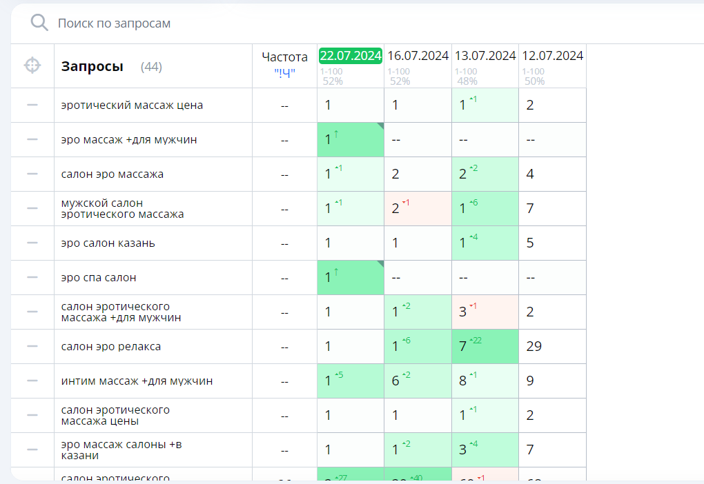704x484 pixels.
Task: Click 16.07 position 6 for "интим массаж +для мужчин"
Action: pos(418,381)
